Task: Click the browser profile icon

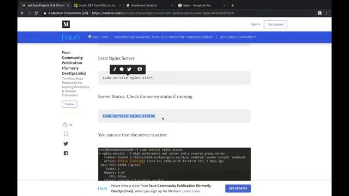Action: (x=320, y=13)
